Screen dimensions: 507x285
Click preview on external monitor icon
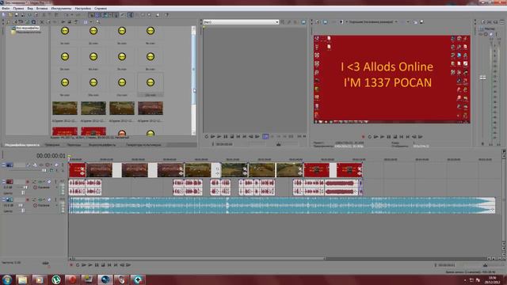tap(326, 22)
